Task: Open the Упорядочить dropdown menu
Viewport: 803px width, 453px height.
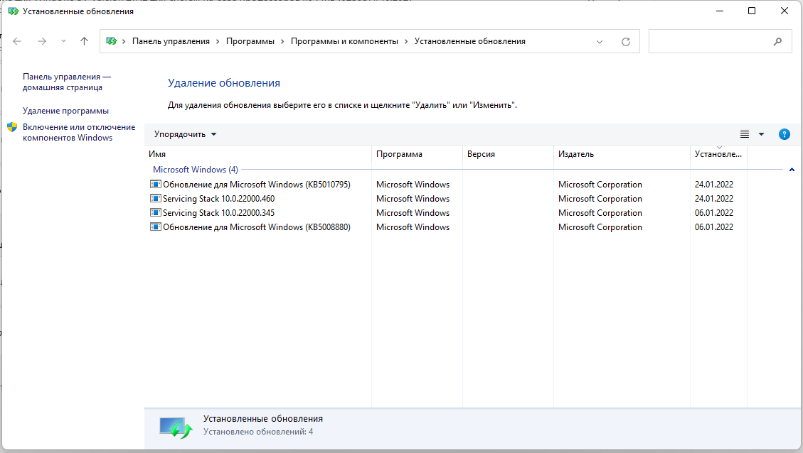Action: click(185, 134)
